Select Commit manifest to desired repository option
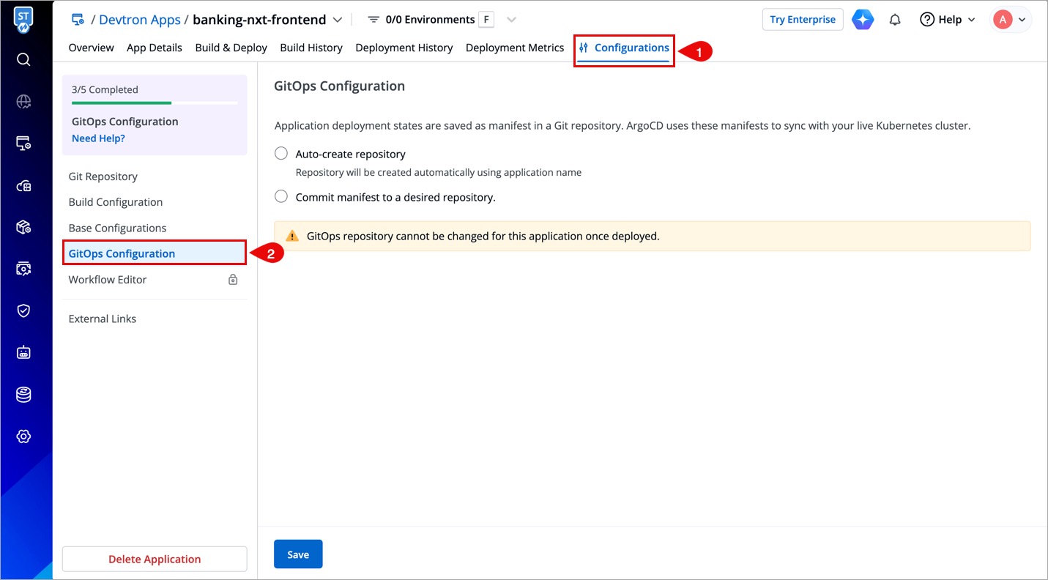 pos(281,196)
